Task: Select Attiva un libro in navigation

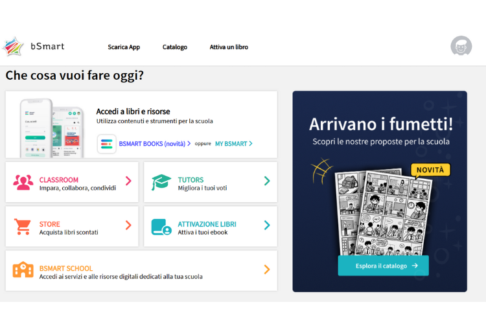Action: click(x=229, y=47)
